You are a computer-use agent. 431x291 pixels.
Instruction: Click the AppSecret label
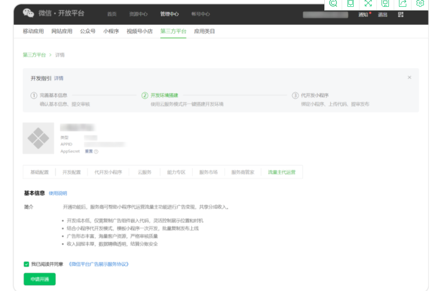tap(70, 151)
